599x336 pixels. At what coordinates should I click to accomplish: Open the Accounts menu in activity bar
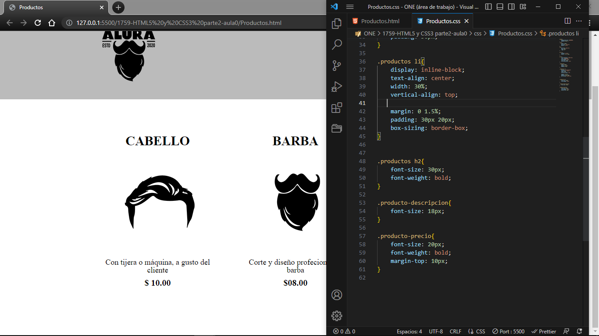pyautogui.click(x=337, y=295)
